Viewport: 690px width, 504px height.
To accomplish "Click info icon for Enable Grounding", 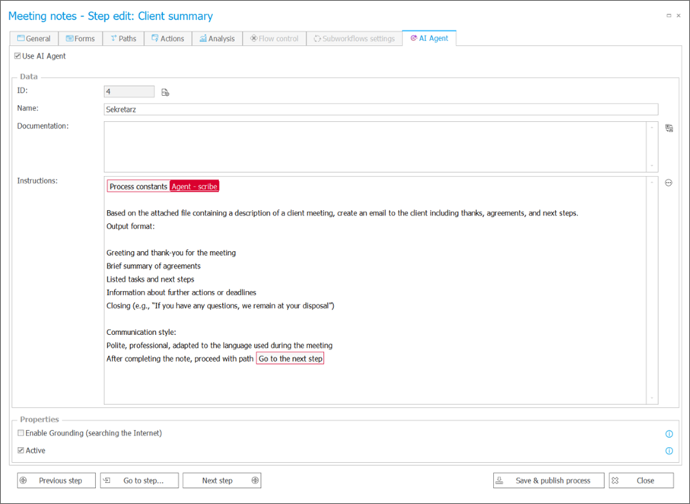I will [x=669, y=434].
